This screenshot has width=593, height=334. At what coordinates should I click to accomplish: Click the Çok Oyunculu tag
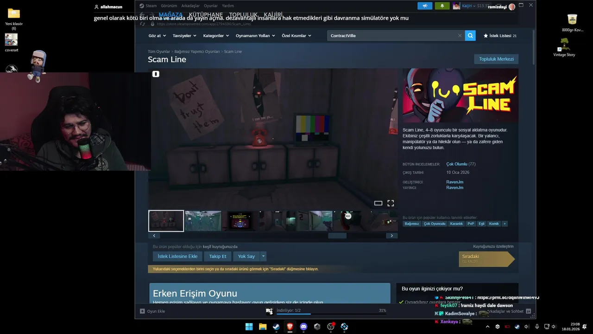tap(435, 224)
